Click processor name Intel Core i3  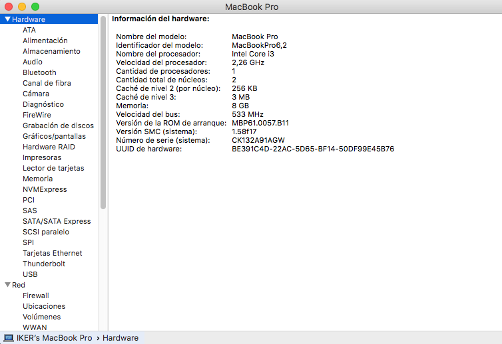pyautogui.click(x=253, y=54)
